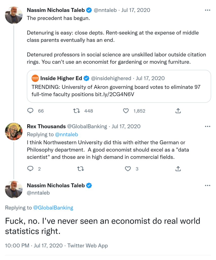Share Taleb's first tweet
Image resolution: width=216 pixels, height=260 pixels.
[178, 111]
